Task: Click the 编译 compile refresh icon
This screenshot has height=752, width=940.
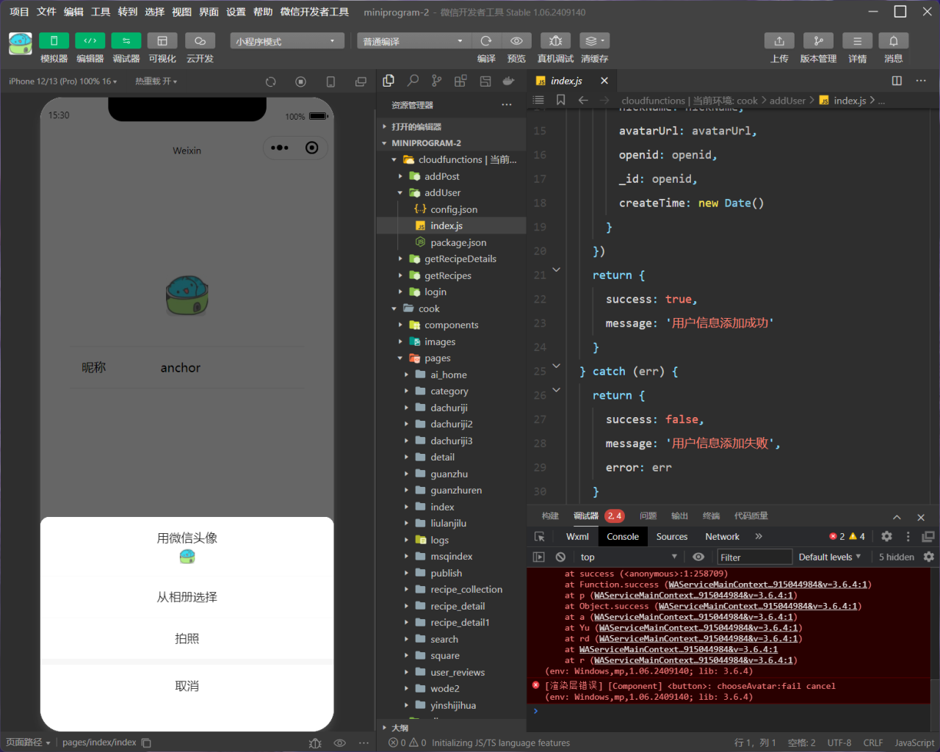Action: pyautogui.click(x=486, y=41)
